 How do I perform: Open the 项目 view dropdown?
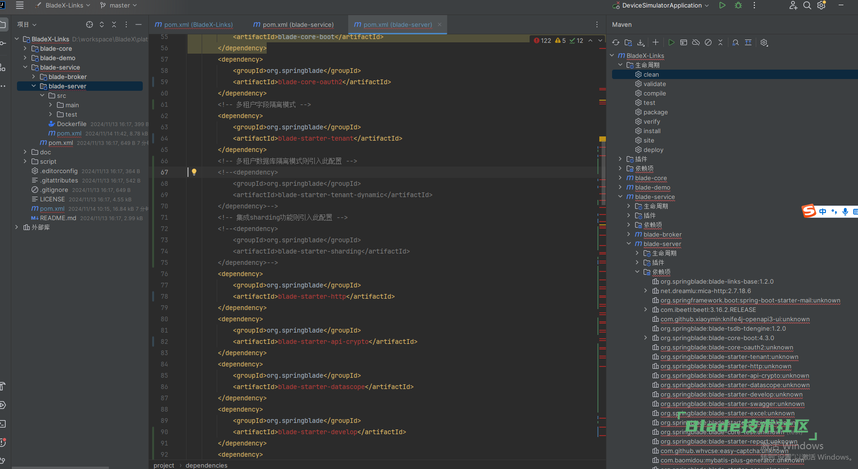[27, 24]
